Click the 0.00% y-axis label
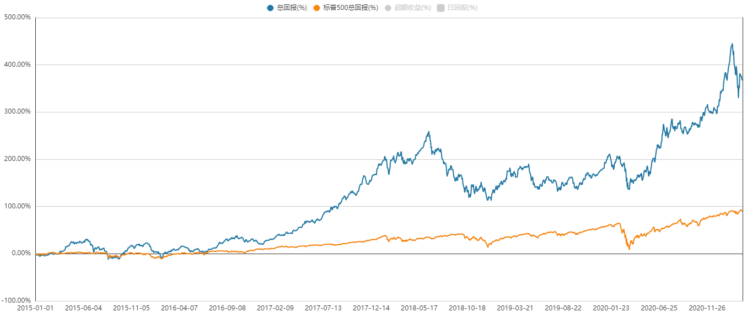This screenshot has width=747, height=312. (x=20, y=254)
